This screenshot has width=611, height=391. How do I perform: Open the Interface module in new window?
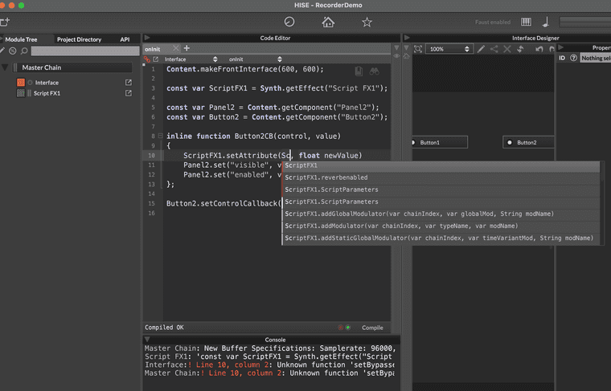pyautogui.click(x=128, y=83)
